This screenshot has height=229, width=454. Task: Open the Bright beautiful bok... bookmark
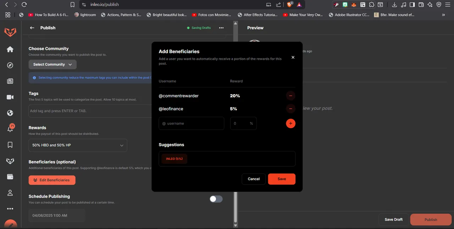point(166,15)
